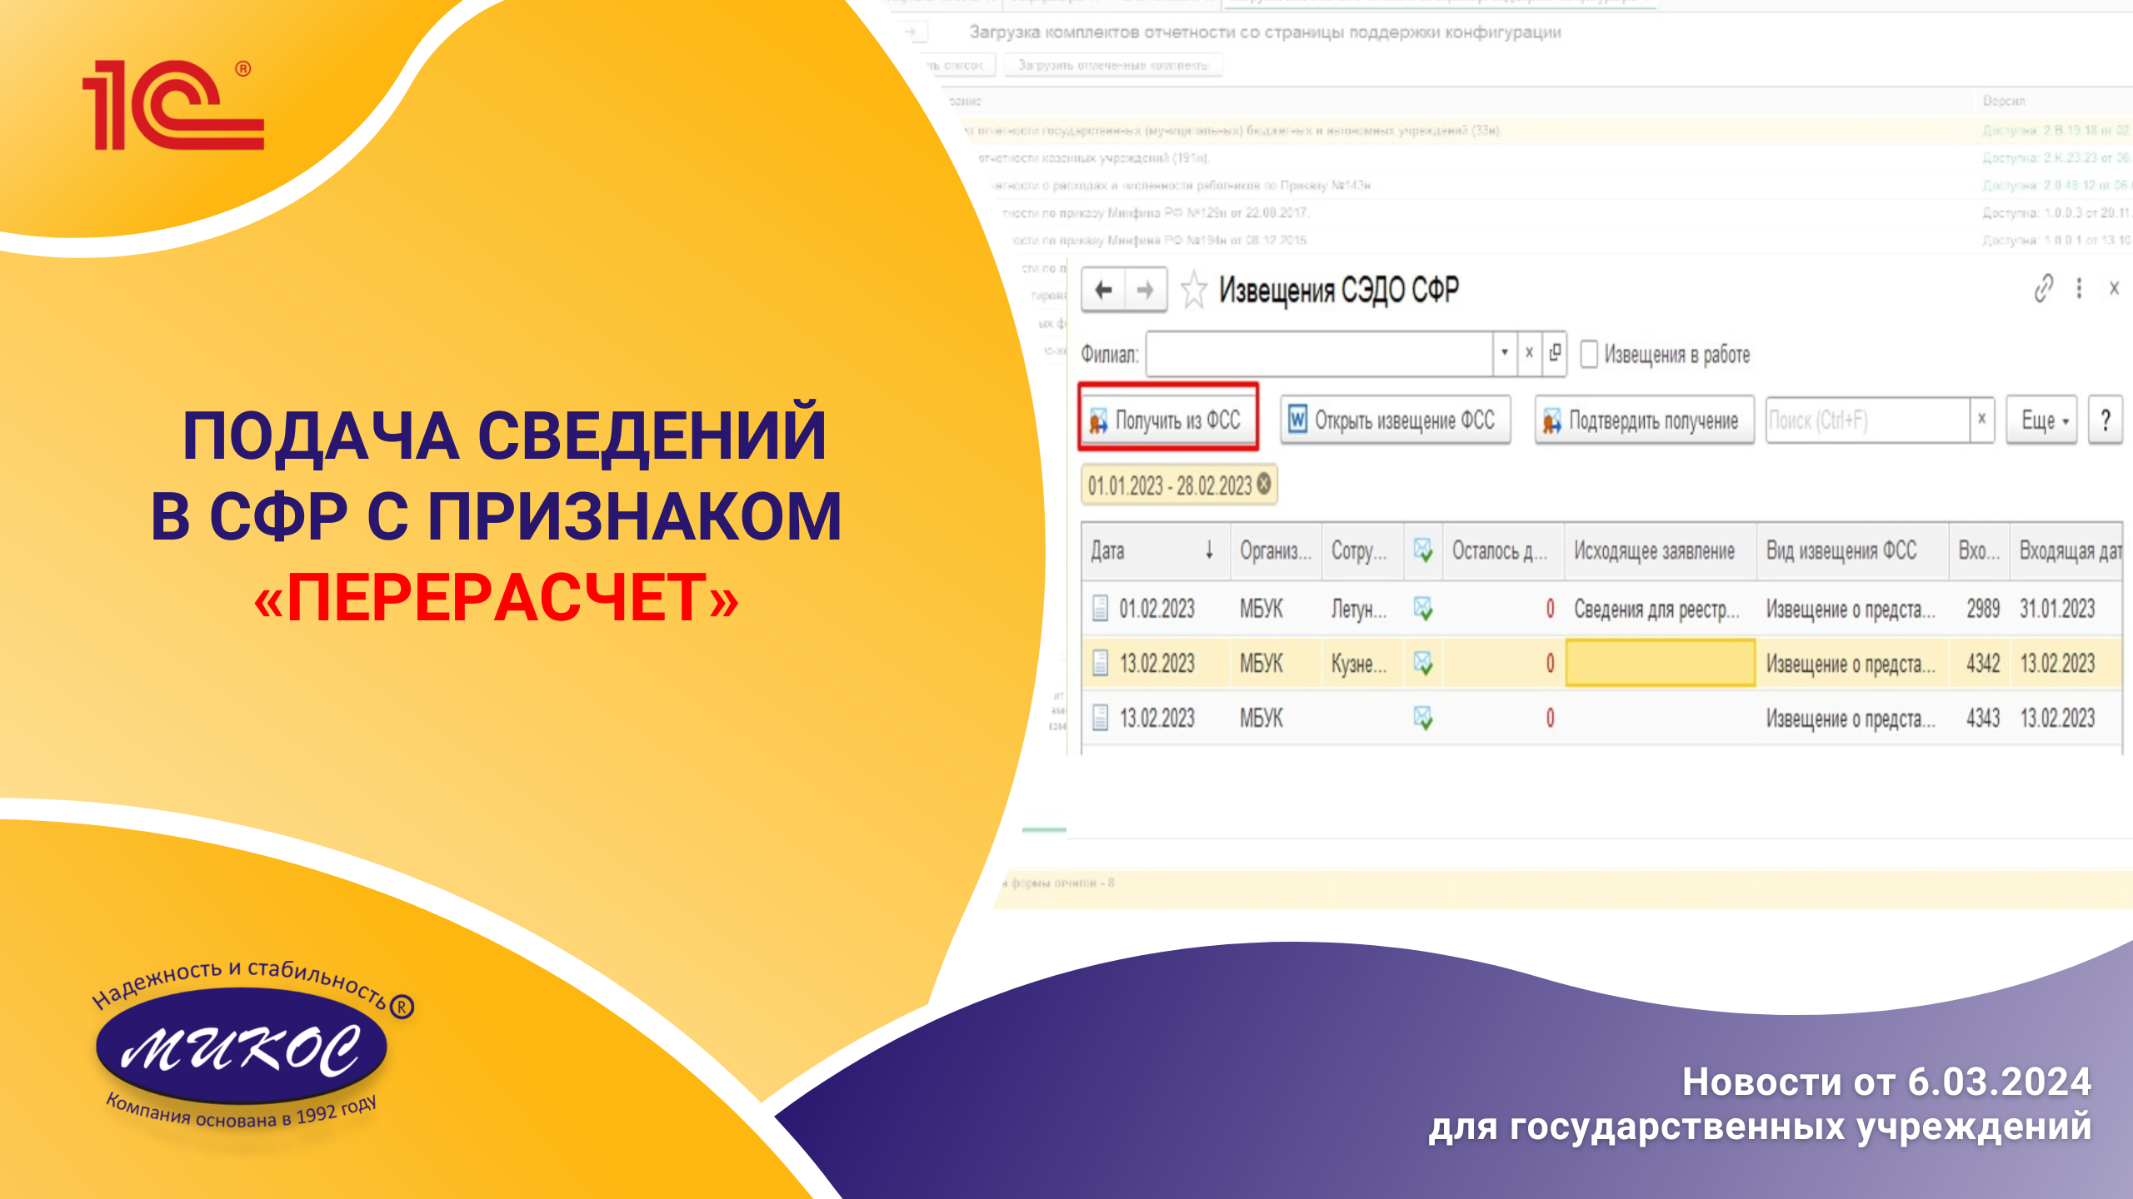
Task: Clear the 01.01.2023 - 28.02.2023 filter tag
Action: [x=1261, y=485]
